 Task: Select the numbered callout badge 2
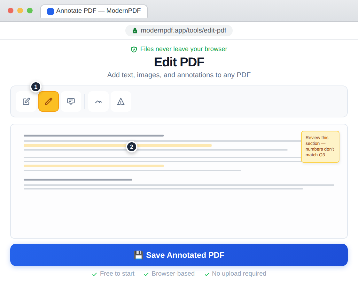pos(132,147)
